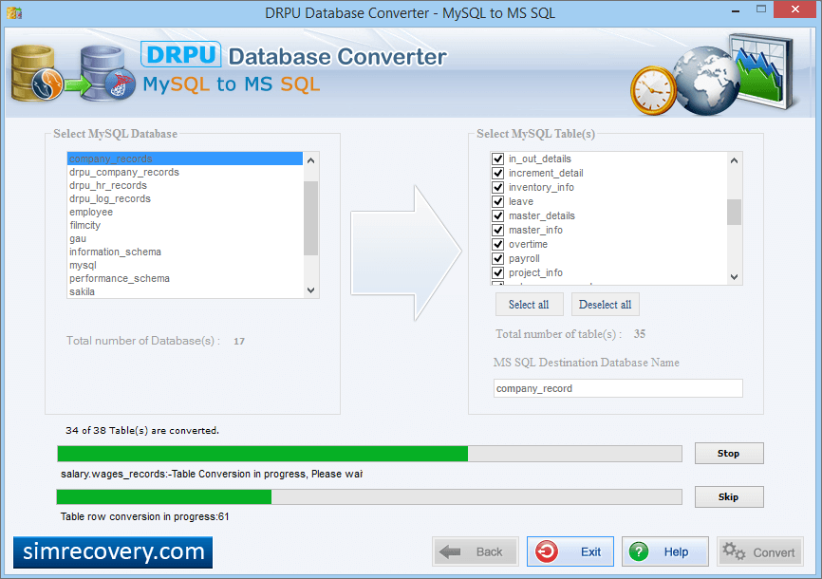Click the Convert button label
Image resolution: width=822 pixels, height=579 pixels.
(774, 552)
